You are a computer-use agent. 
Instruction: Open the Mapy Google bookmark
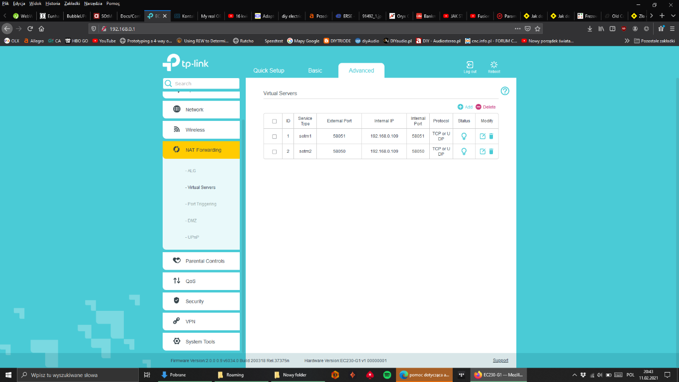pos(303,41)
